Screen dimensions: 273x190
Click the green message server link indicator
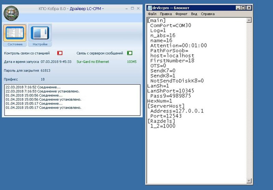129,53
